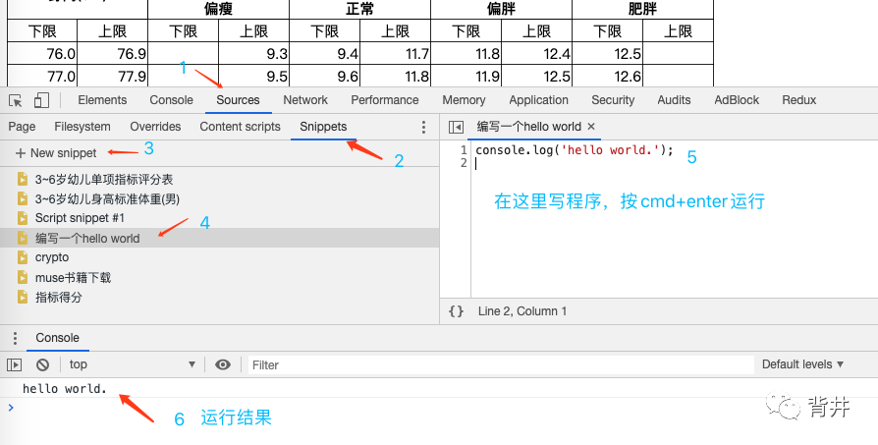878x445 pixels.
Task: Open the Network panel tab
Action: click(x=305, y=100)
